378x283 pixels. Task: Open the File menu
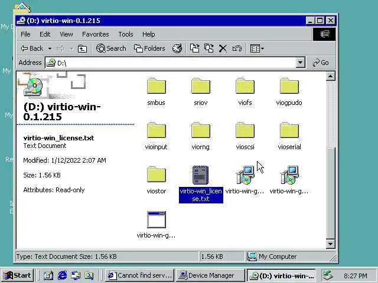pyautogui.click(x=25, y=34)
